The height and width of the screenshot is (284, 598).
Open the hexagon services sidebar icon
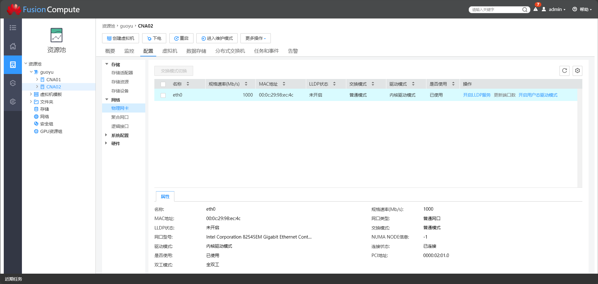click(13, 83)
